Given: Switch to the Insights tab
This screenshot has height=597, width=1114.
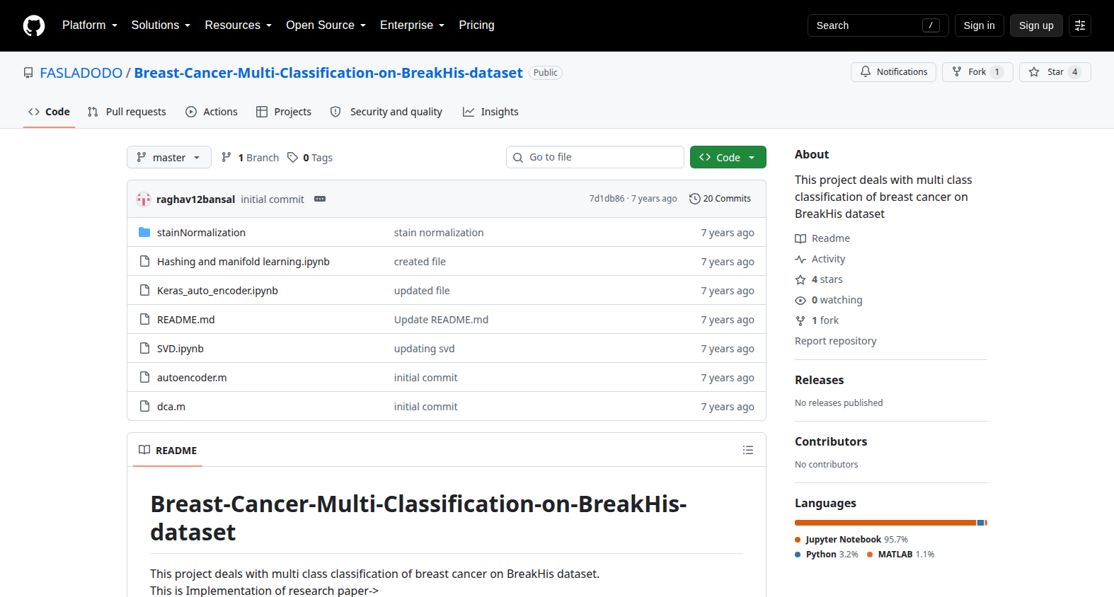Looking at the screenshot, I should (x=490, y=112).
